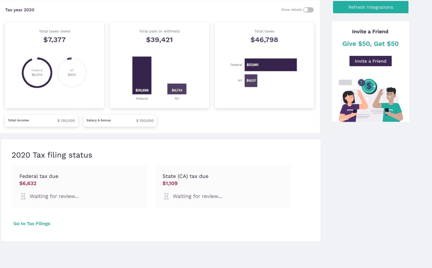Click the NY $9,137 bar in total taxes

point(251,81)
